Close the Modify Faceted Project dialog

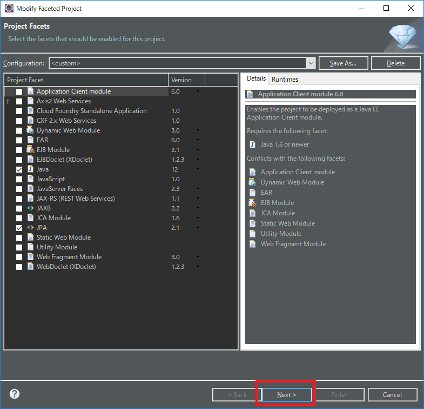point(410,8)
